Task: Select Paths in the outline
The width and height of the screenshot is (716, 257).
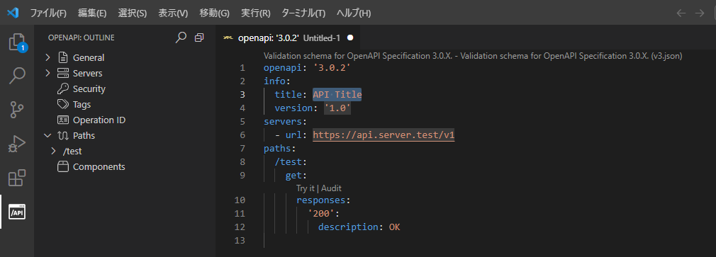Action: [84, 136]
